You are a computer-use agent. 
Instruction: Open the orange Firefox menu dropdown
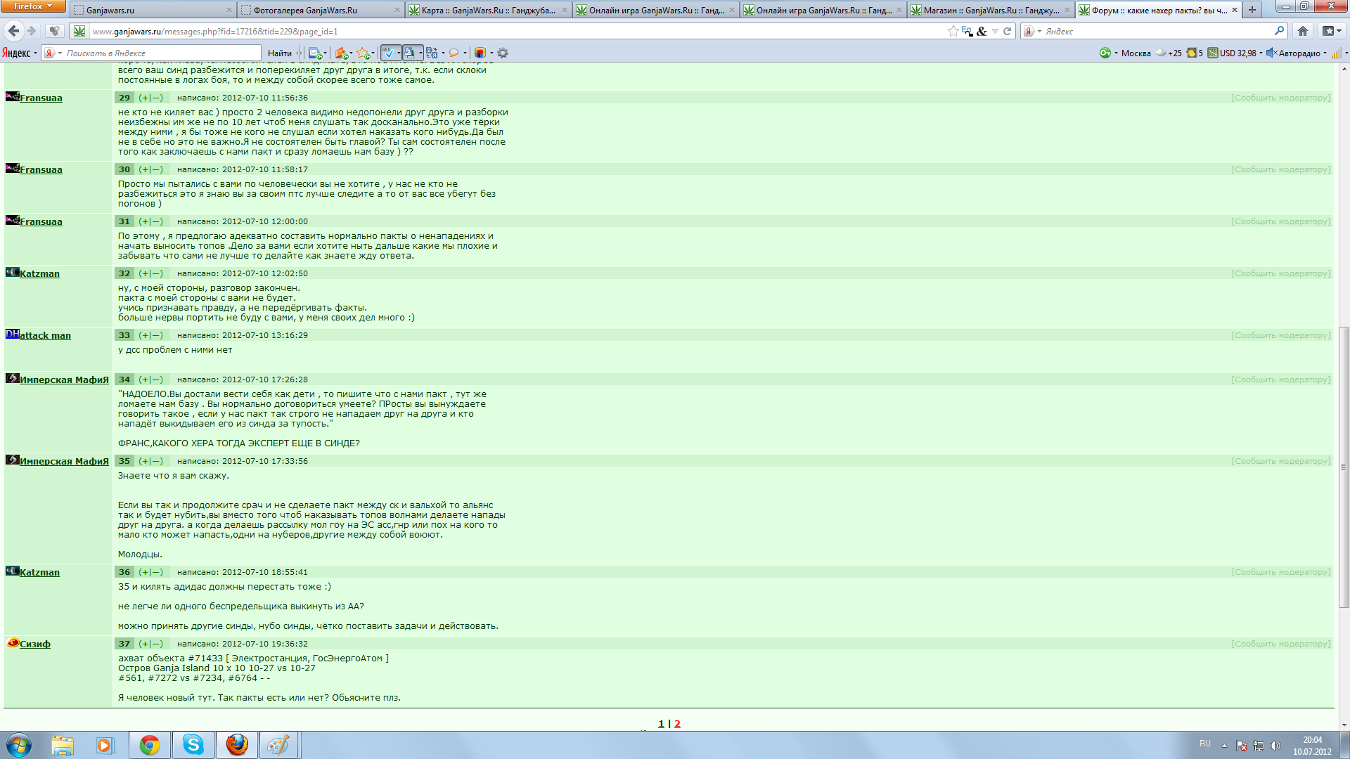33,6
